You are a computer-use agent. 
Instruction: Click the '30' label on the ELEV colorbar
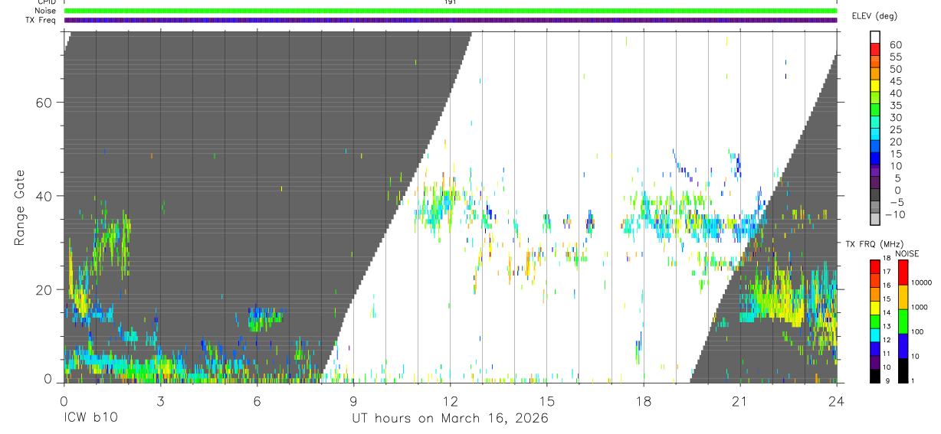pos(895,117)
